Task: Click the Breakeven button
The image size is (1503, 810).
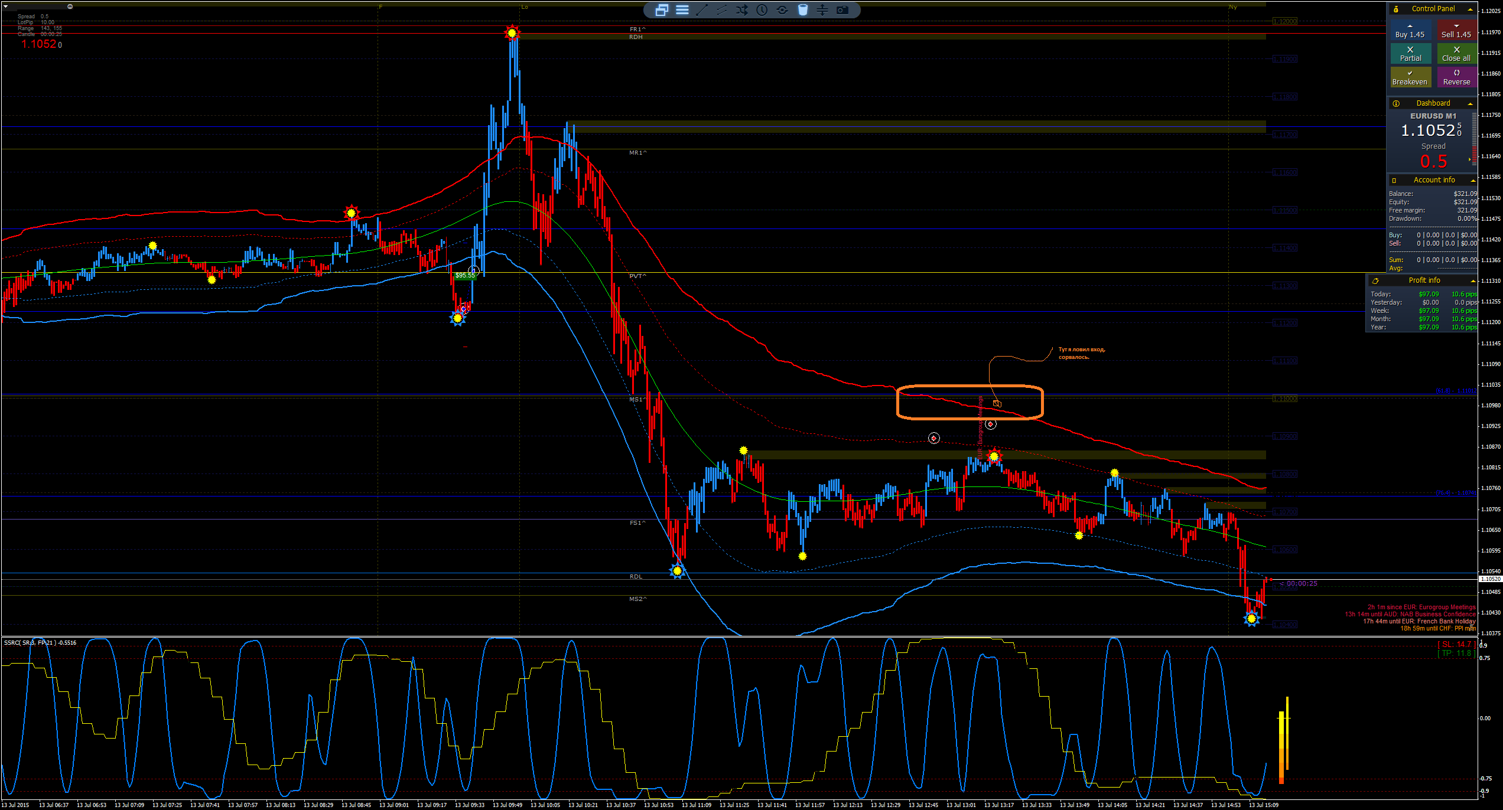Action: tap(1410, 77)
